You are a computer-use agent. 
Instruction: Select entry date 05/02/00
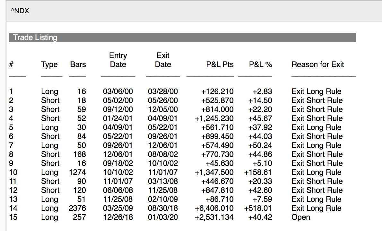coord(118,100)
